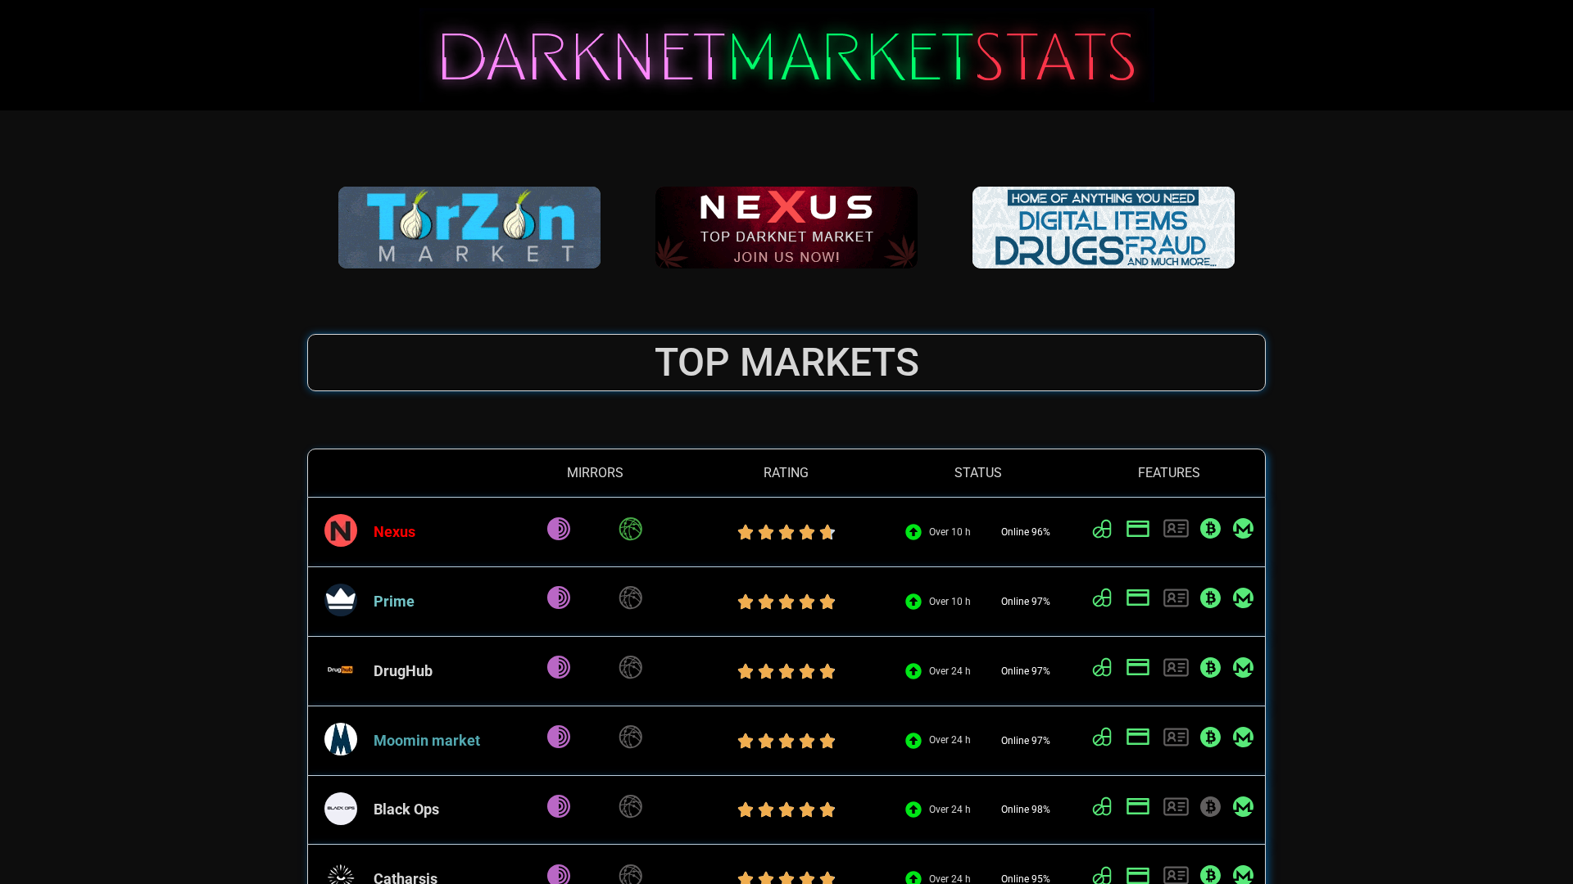Open the Catharsis market name link

pyautogui.click(x=406, y=877)
